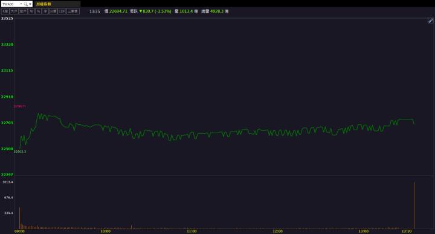
Task: Click the 11:00 time axis label
Action: tap(192, 231)
